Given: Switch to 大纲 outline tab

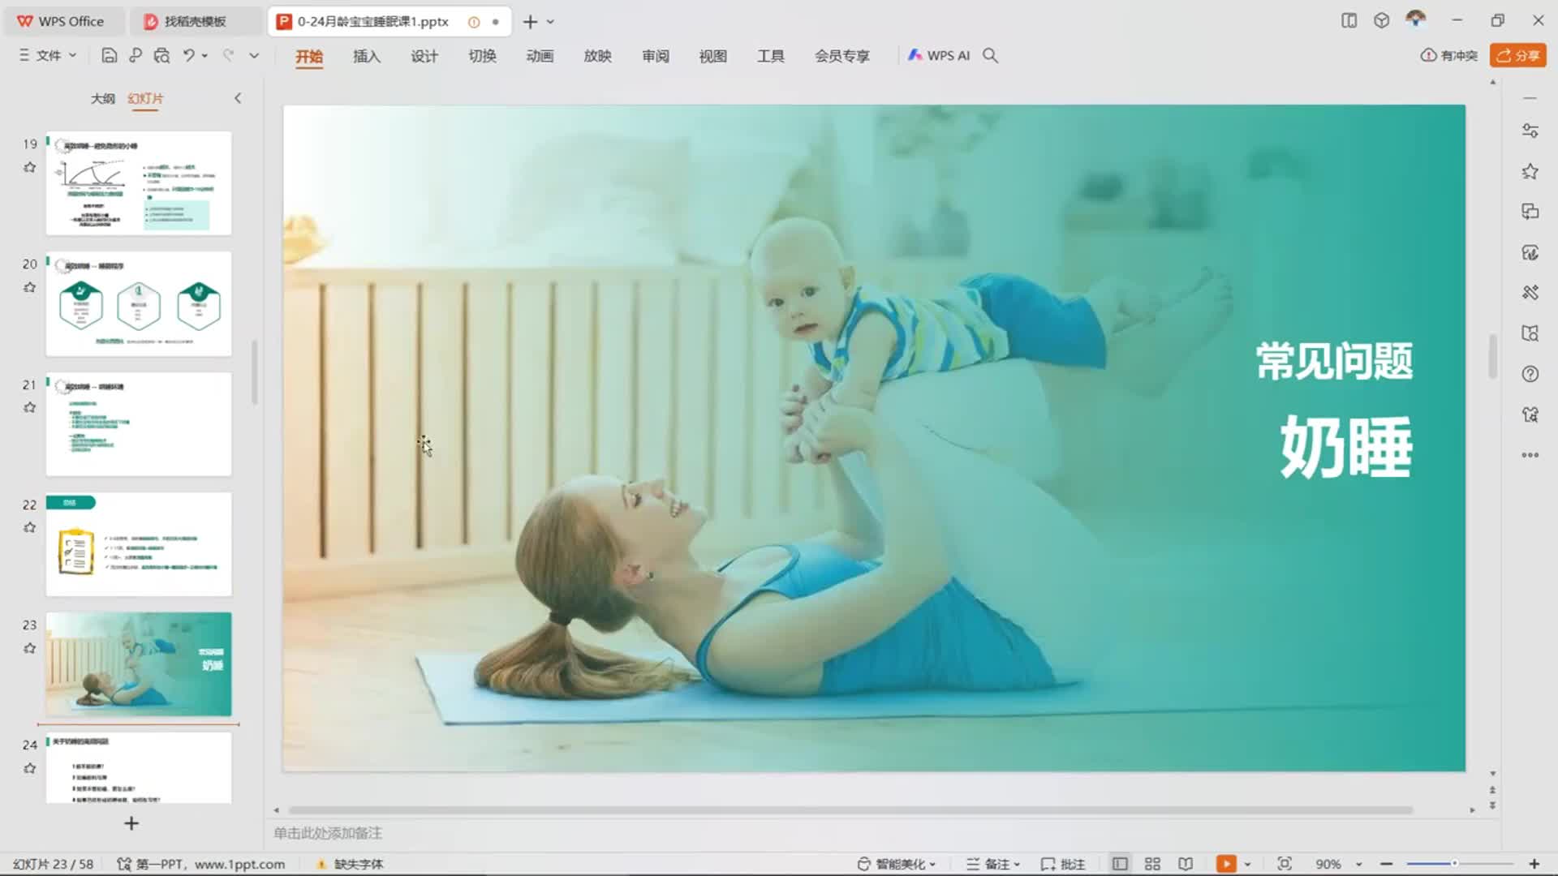Looking at the screenshot, I should (102, 98).
